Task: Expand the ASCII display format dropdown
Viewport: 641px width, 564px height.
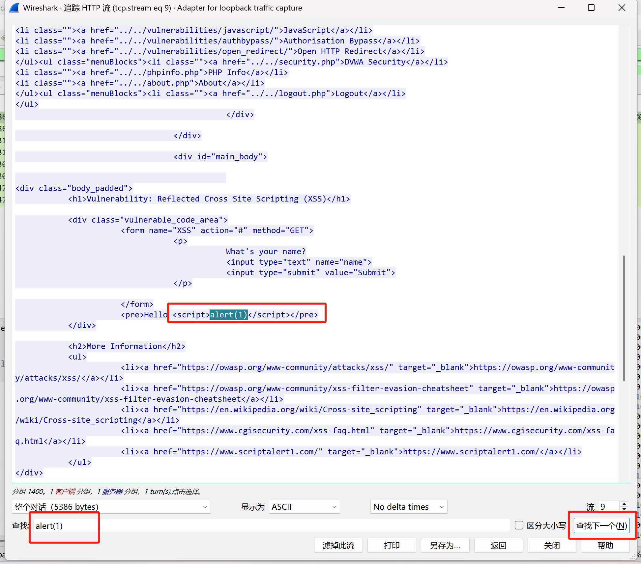Action: [304, 507]
